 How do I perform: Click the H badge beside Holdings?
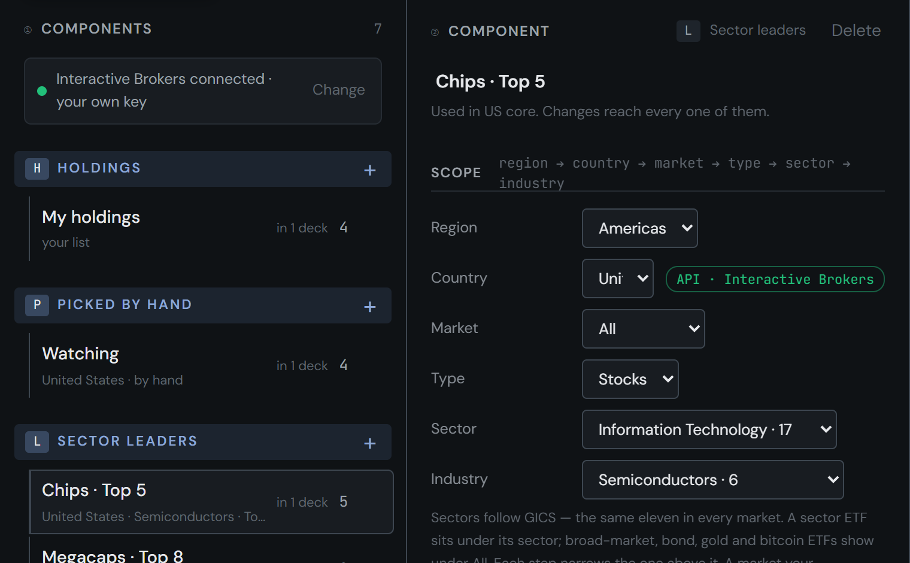tap(37, 168)
